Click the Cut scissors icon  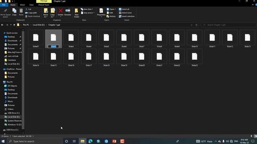point(27,9)
